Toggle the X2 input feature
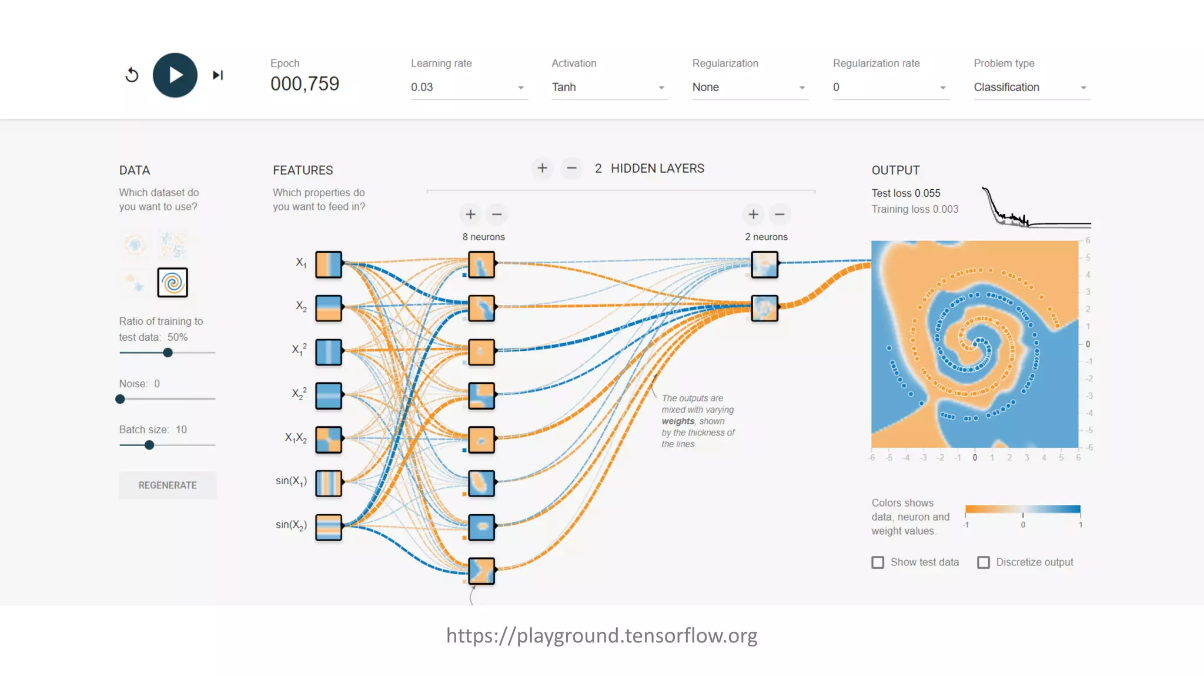The image size is (1204, 677). tap(329, 308)
